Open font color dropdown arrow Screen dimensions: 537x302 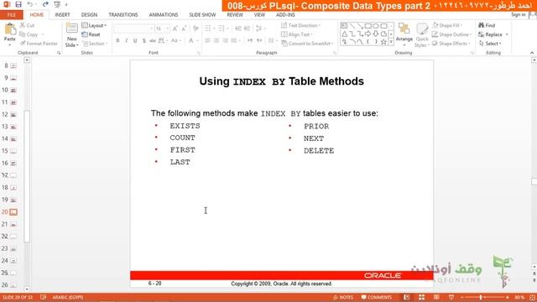(x=197, y=41)
